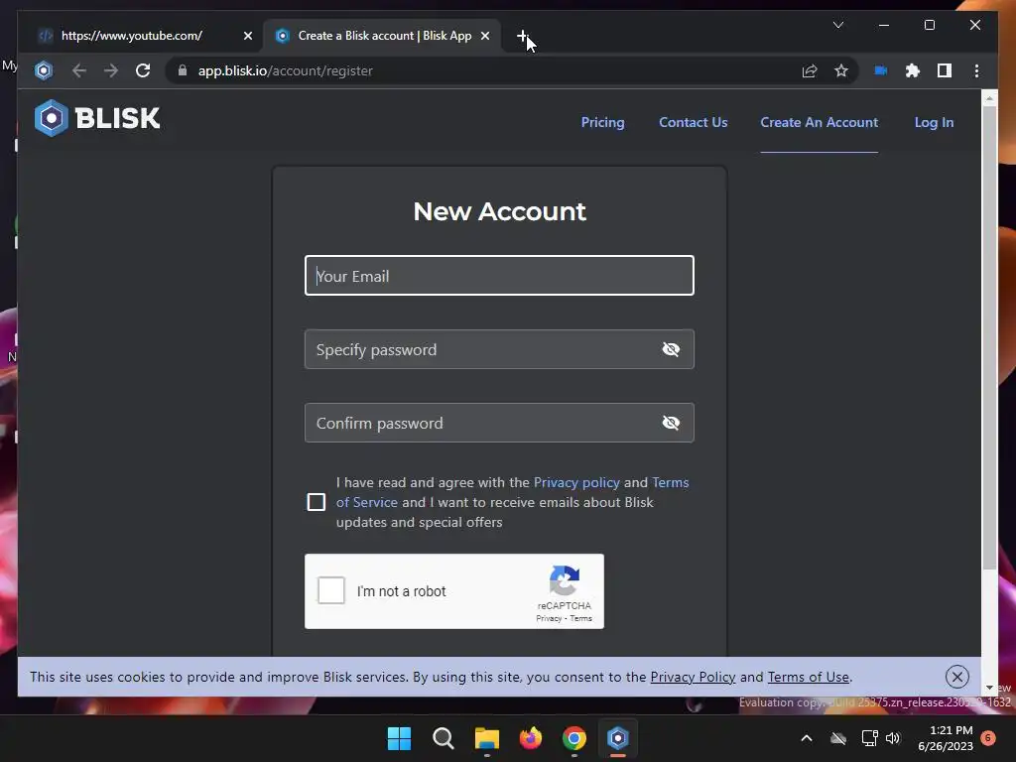The height and width of the screenshot is (762, 1016).
Task: Show password in Specify password field
Action: tap(671, 349)
